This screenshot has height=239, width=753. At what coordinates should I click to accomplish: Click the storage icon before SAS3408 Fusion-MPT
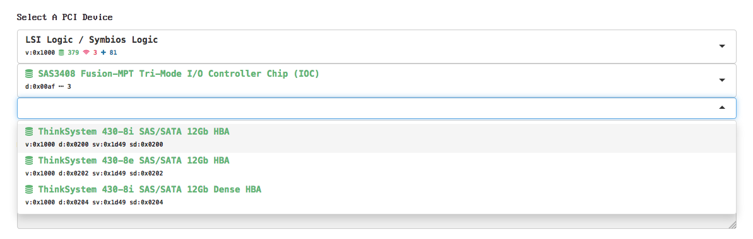[30, 74]
